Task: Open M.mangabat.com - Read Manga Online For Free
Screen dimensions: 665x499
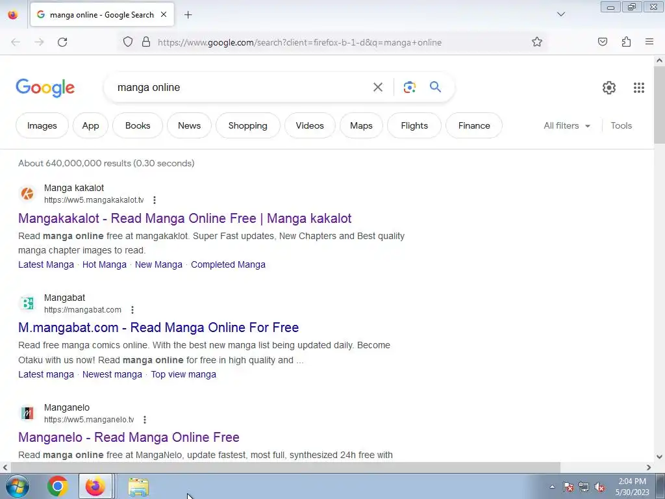Action: tap(158, 327)
